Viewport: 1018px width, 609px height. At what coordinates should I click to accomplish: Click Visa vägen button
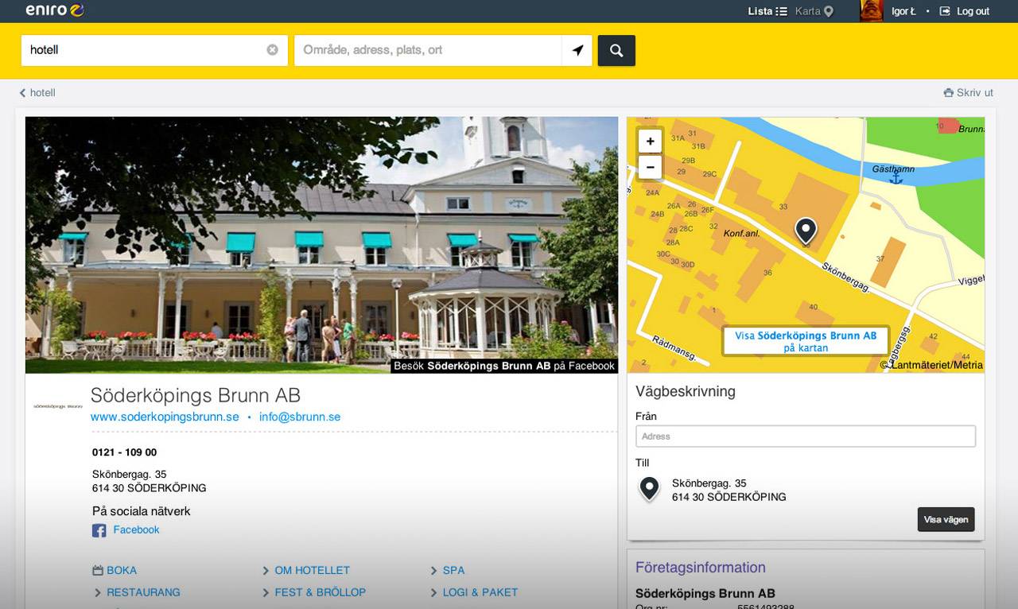pyautogui.click(x=946, y=519)
